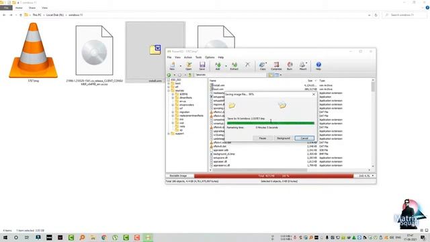Click the Up folder icon beside path field
This screenshot has height=242, width=430.
coord(189,75)
